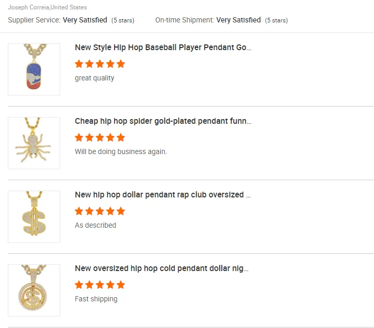This screenshot has width=374, height=328.
Task: Click the Supplier Service "Very Satisfied" rating
Action: pos(85,20)
